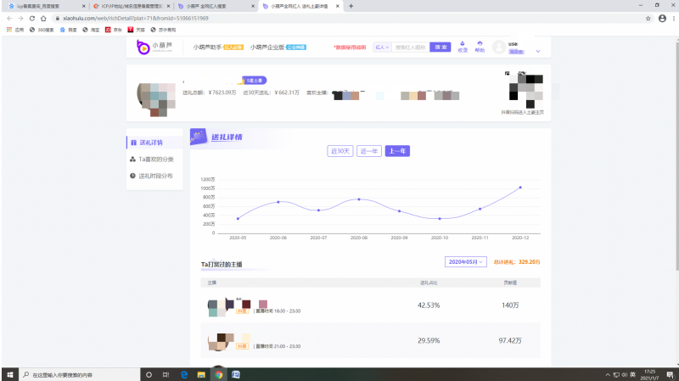The width and height of the screenshot is (679, 381).
Task: Click the chart icon beside 送礼详情 heading
Action: (199, 137)
